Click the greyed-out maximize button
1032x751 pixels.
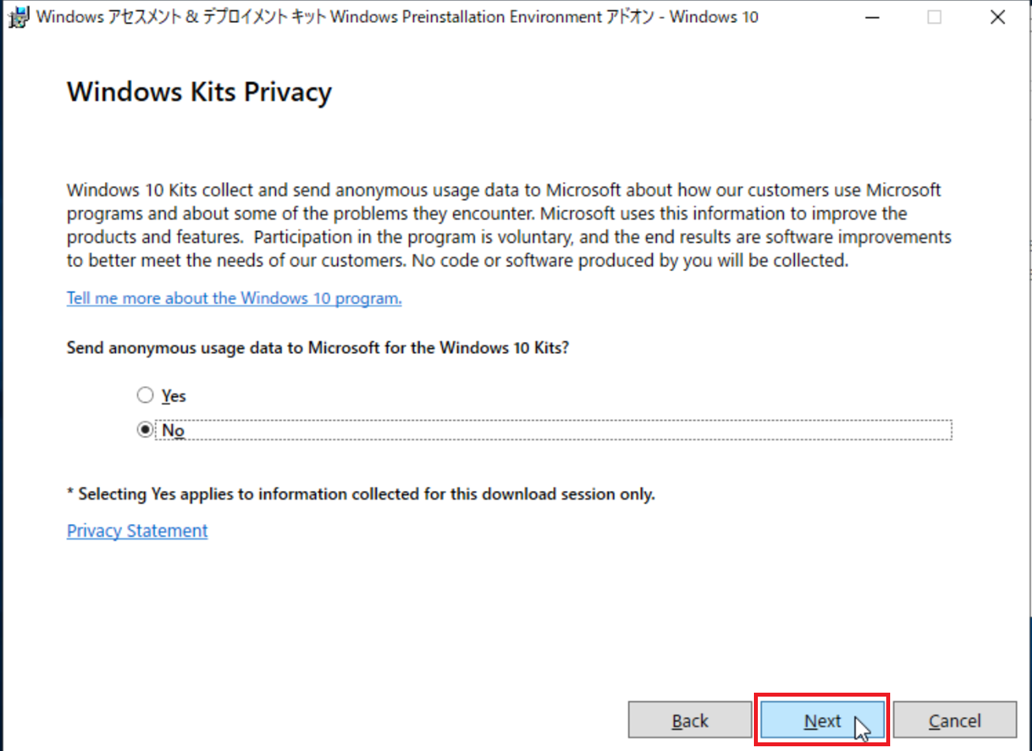coord(934,17)
